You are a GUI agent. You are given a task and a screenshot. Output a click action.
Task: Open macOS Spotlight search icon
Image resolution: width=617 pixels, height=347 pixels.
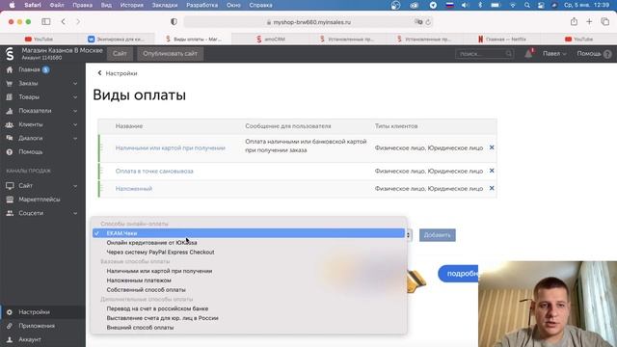527,5
